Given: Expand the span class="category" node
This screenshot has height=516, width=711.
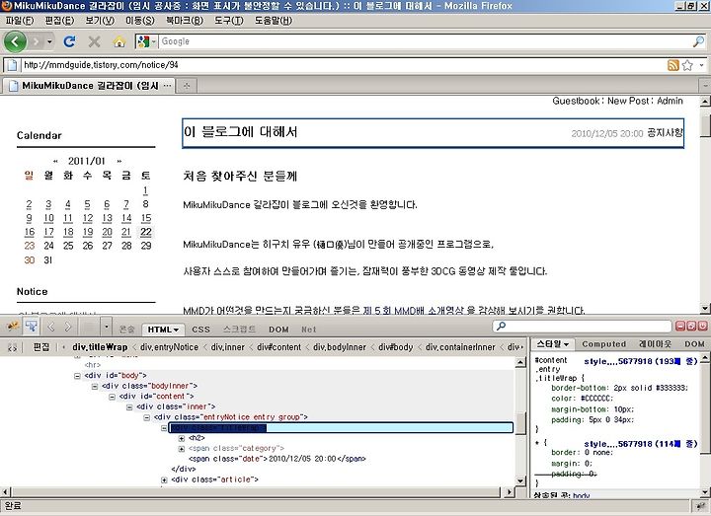Looking at the screenshot, I should 182,449.
